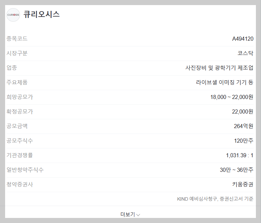Select the 30만 ~ 36만주 value

tap(237, 170)
